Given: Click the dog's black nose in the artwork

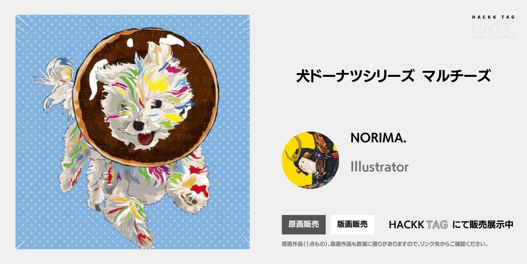Looking at the screenshot, I should 138,125.
